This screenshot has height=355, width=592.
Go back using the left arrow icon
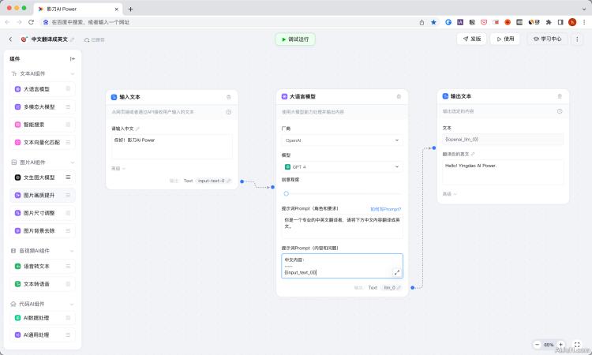pyautogui.click(x=10, y=39)
